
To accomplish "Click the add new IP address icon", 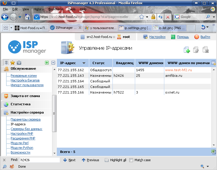I will click(x=187, y=50).
